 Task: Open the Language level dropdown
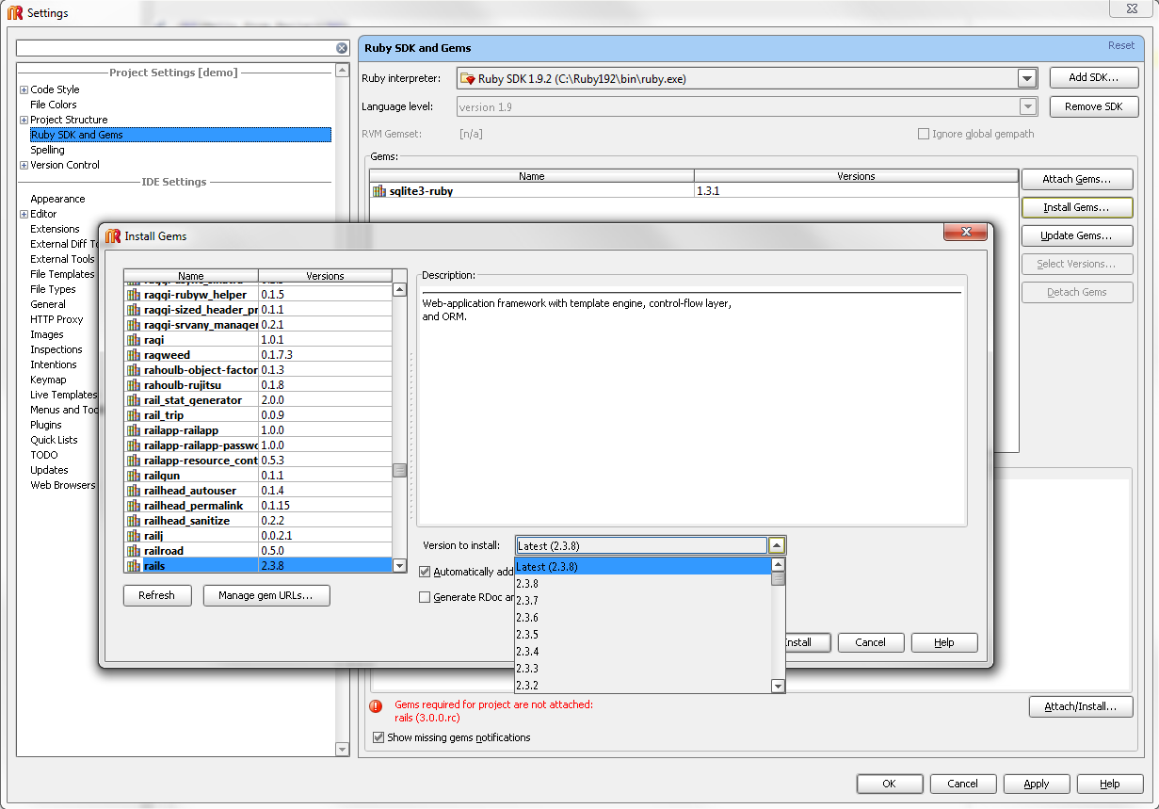pyautogui.click(x=1028, y=107)
